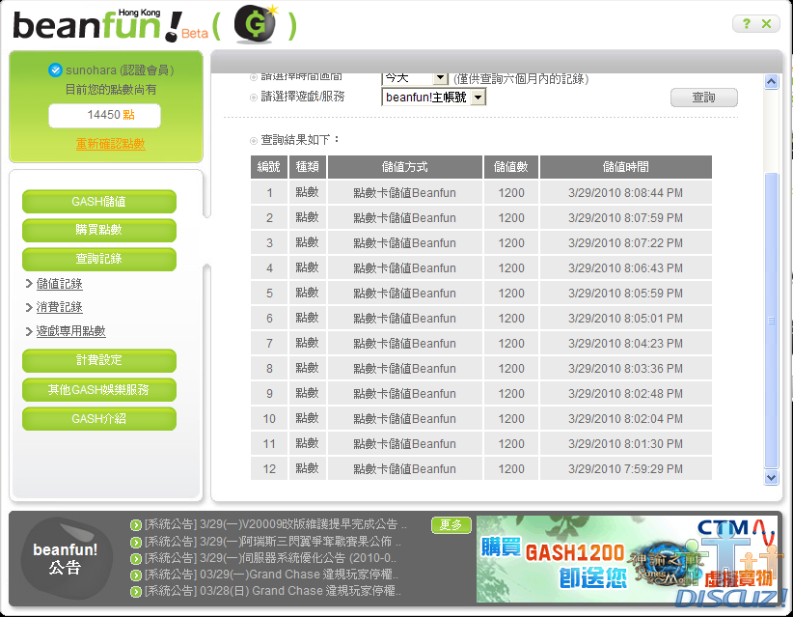Screen dimensions: 793x617
Task: Click bullet icon of 伺服器系統優化公告
Action: [x=135, y=559]
